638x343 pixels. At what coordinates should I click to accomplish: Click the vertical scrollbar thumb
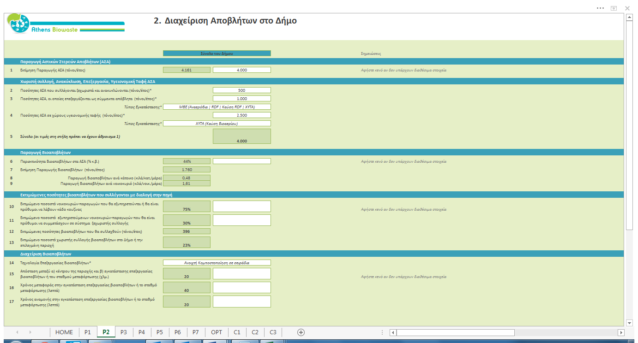pos(629,126)
